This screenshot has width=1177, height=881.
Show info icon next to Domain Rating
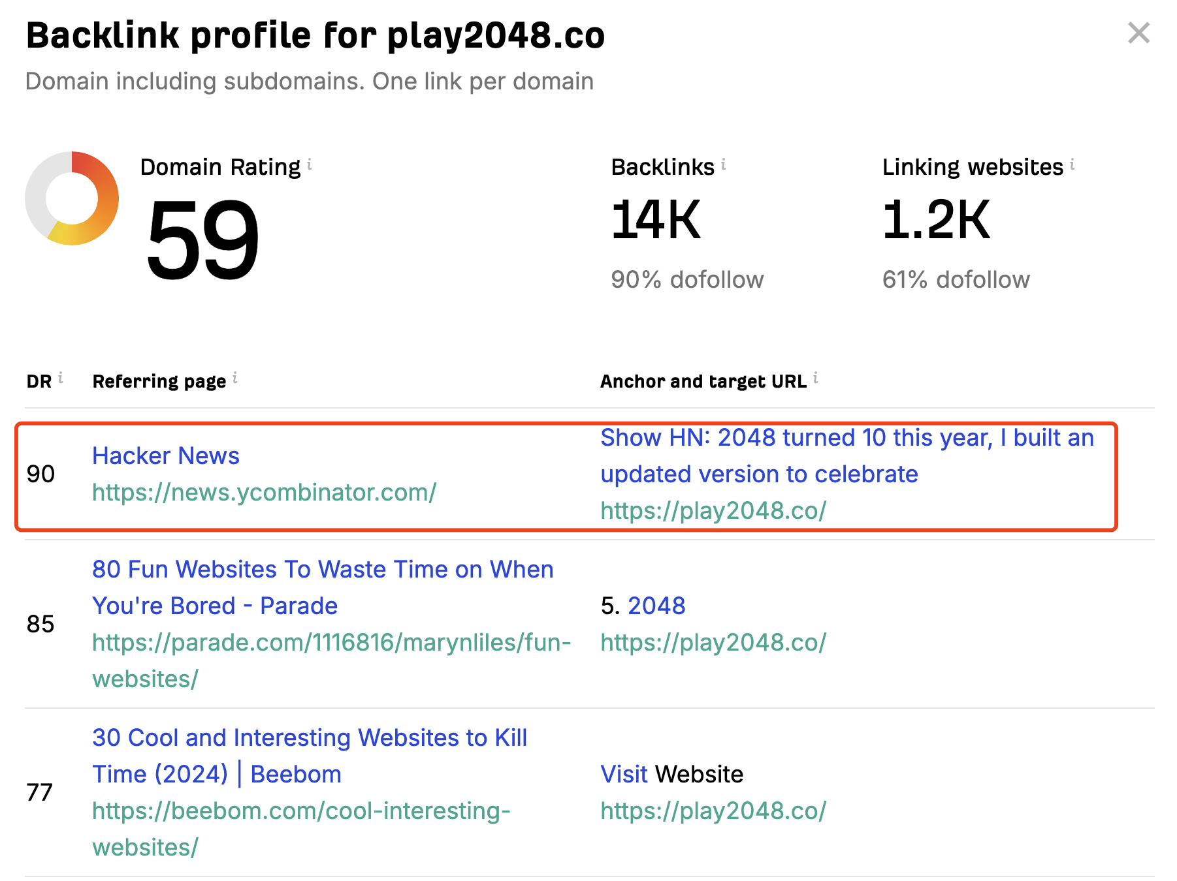coord(310,164)
